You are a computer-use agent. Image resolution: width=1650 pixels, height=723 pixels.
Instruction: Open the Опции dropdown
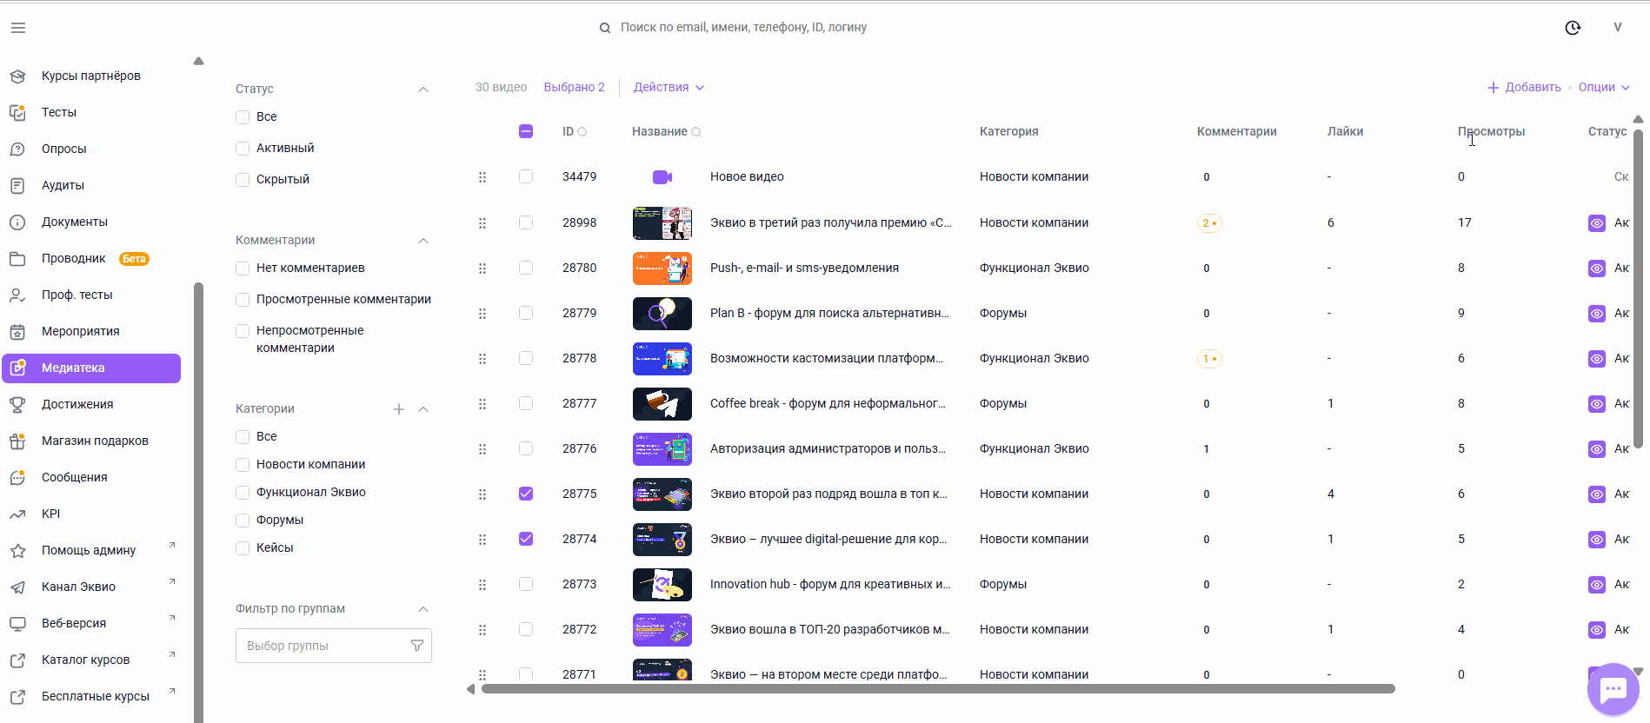pos(1604,87)
